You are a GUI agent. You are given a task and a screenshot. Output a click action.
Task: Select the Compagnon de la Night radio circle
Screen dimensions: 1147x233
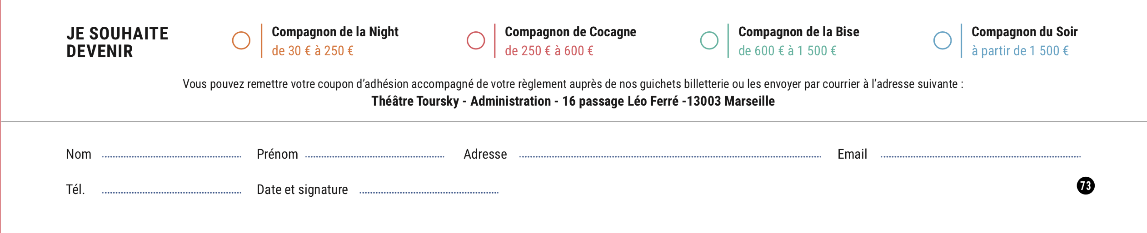(241, 40)
